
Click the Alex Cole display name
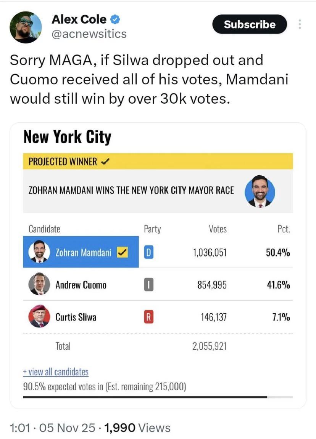79,19
